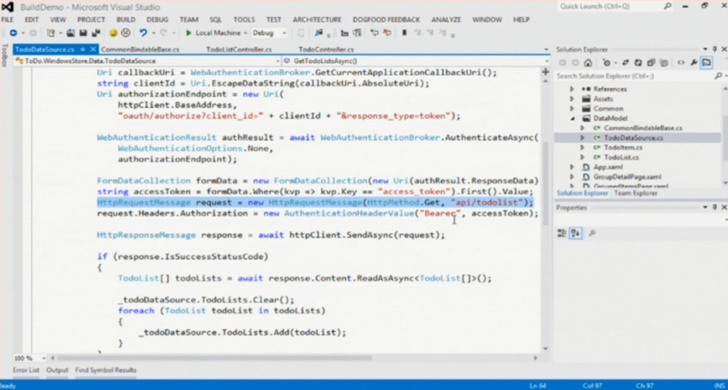Open the DEBUG menu

pos(157,20)
